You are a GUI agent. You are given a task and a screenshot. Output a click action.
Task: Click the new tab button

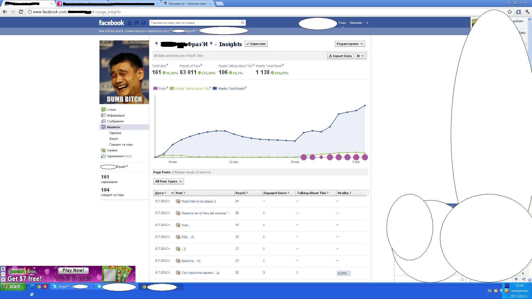coord(219,4)
